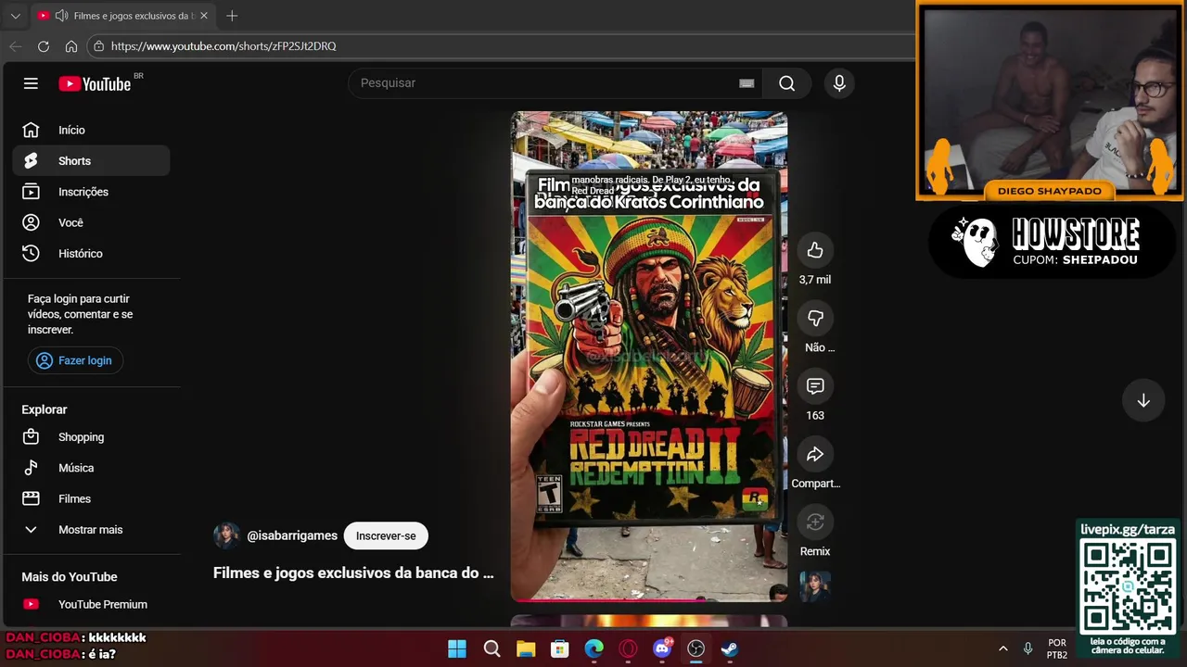Open OBS Studio from the taskbar
This screenshot has height=667, width=1187.
(696, 649)
